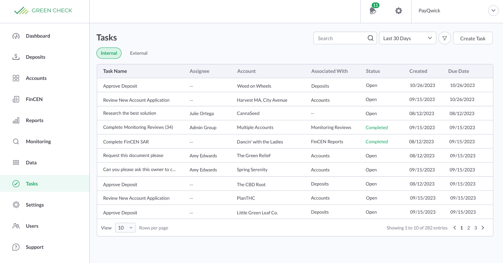Expand the Last 30 Days dropdown
Viewport: 503px width, 263px height.
point(407,38)
